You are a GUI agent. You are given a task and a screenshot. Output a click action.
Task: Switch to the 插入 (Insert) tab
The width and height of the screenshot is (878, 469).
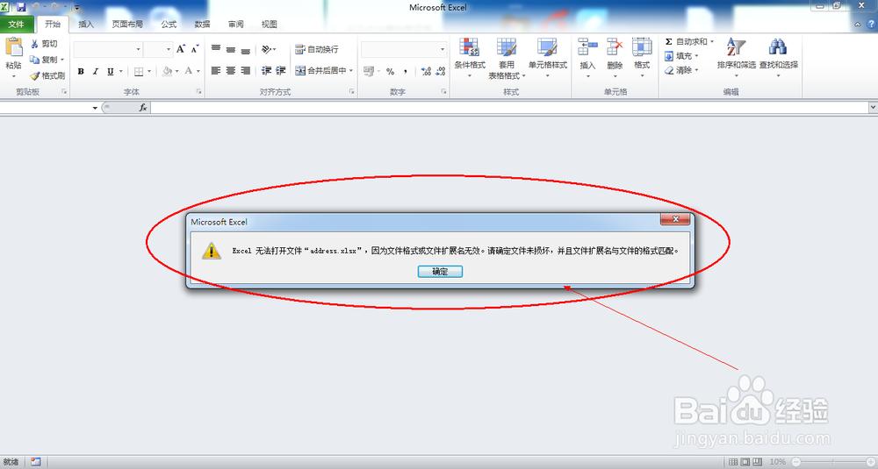[86, 25]
